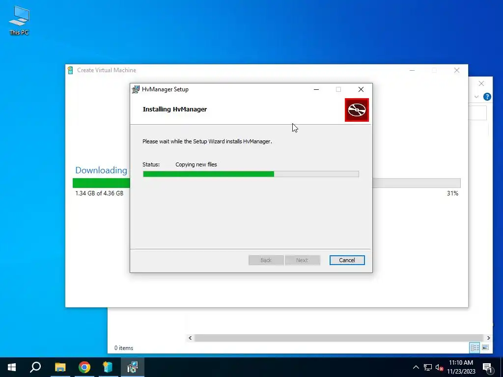The width and height of the screenshot is (503, 377).
Task: Click the 31% download percentage text
Action: point(452,193)
